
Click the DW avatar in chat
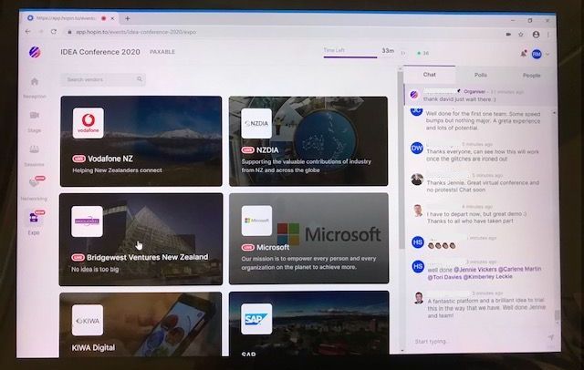(417, 148)
